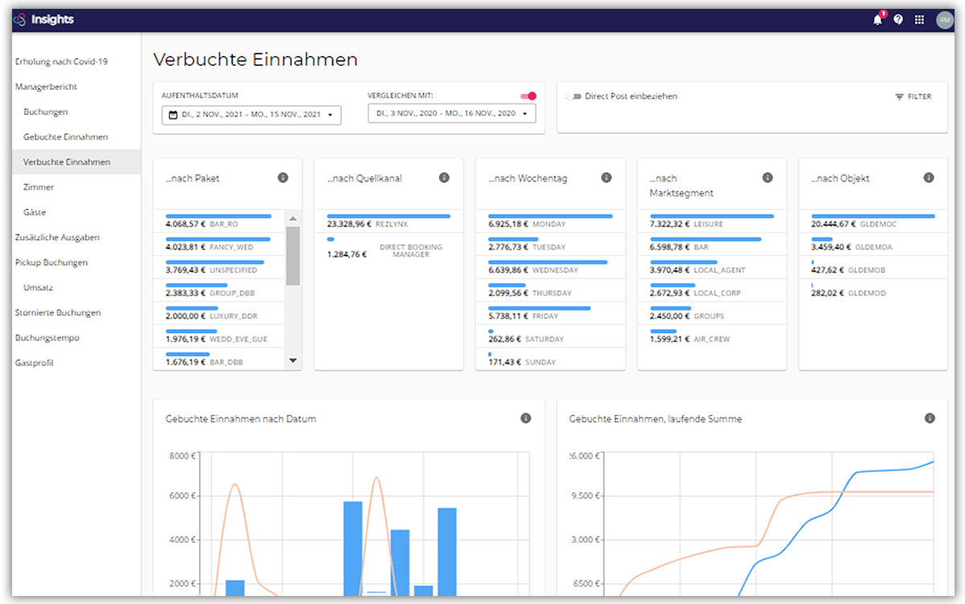This screenshot has height=604, width=965.
Task: Select the GLDEMOC property row
Action: tap(873, 222)
